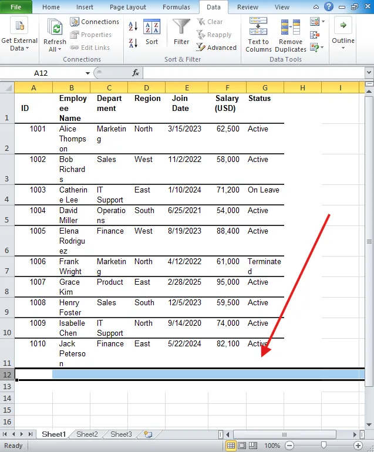Open Name Box dropdown arrow
374x452 pixels.
point(87,73)
